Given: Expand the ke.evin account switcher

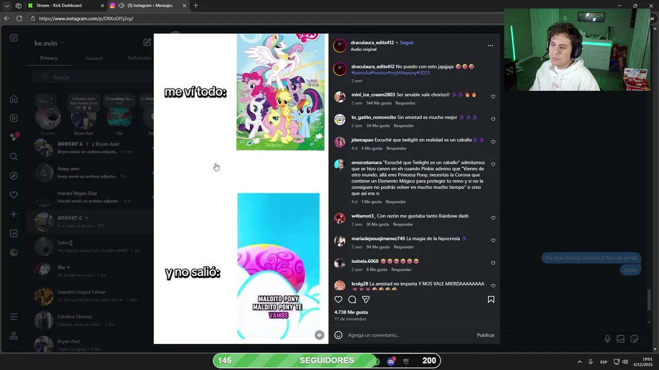Looking at the screenshot, I should [x=49, y=43].
